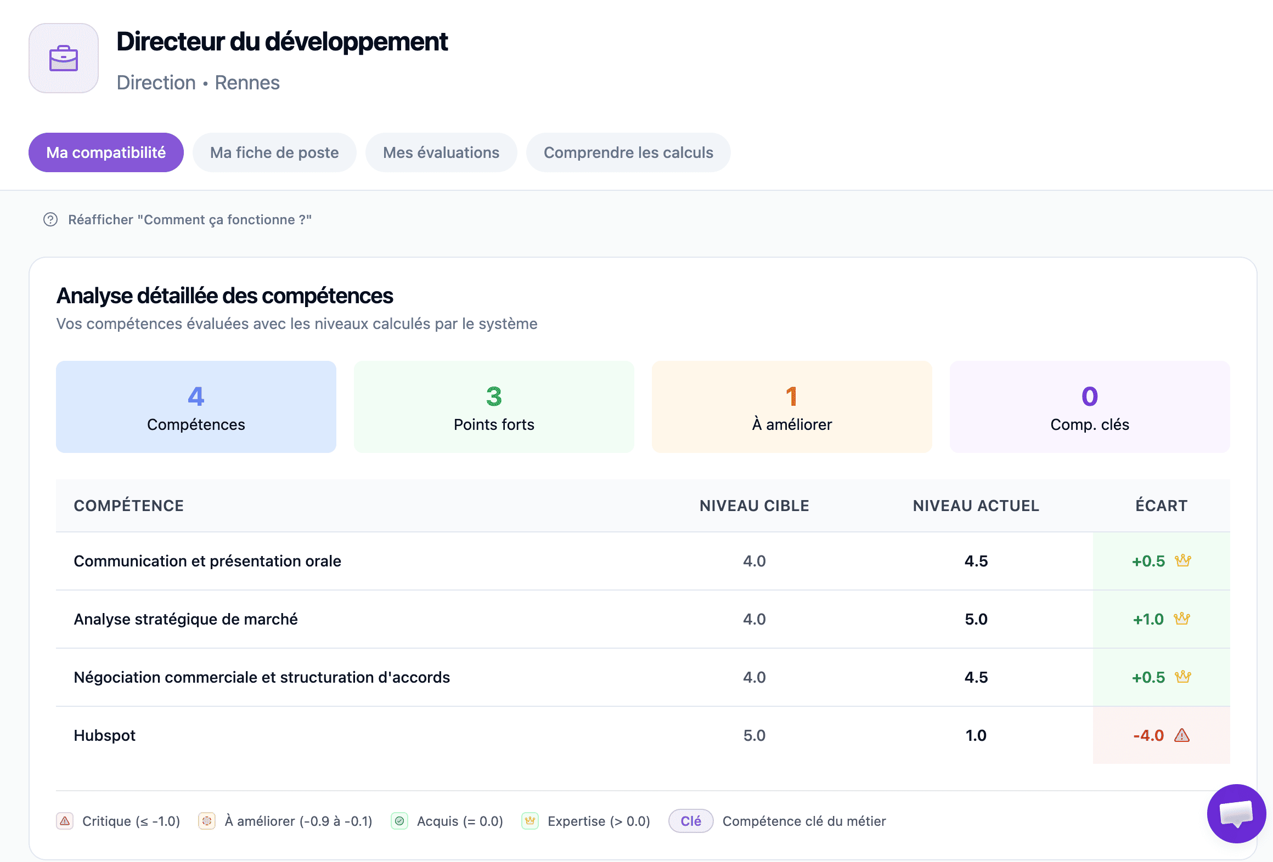Click the NIVEAU ACTUEL column header
This screenshot has height=862, width=1273.
[x=976, y=506]
